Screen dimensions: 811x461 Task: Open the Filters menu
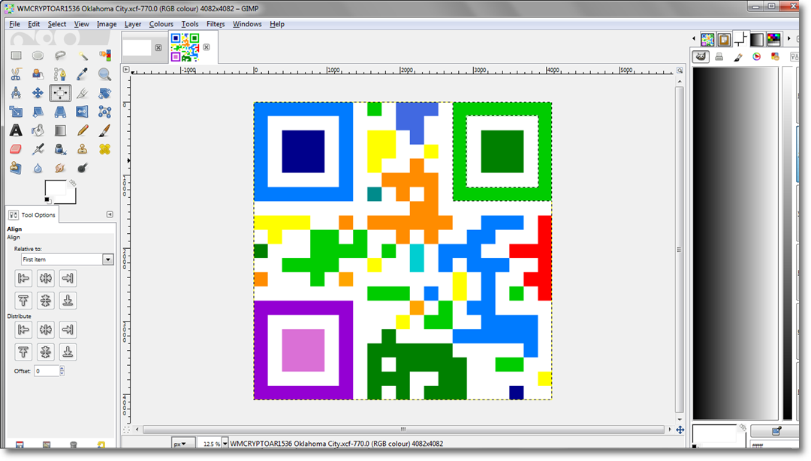[216, 24]
